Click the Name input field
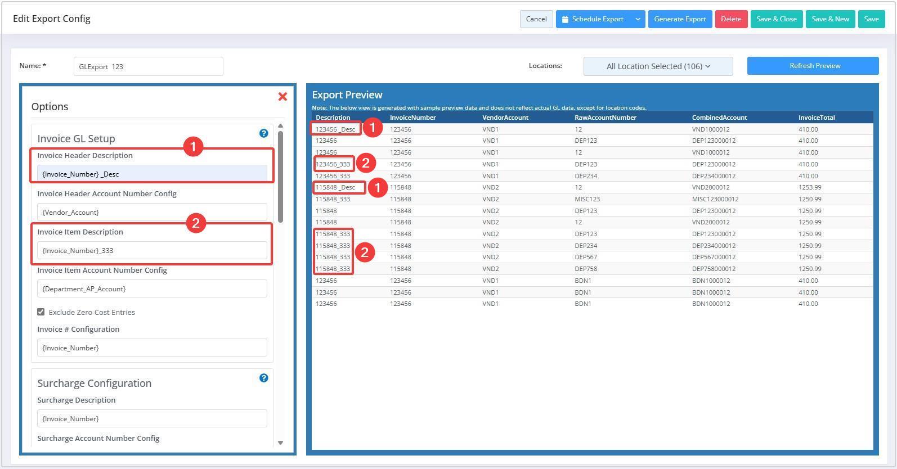 pyautogui.click(x=148, y=66)
